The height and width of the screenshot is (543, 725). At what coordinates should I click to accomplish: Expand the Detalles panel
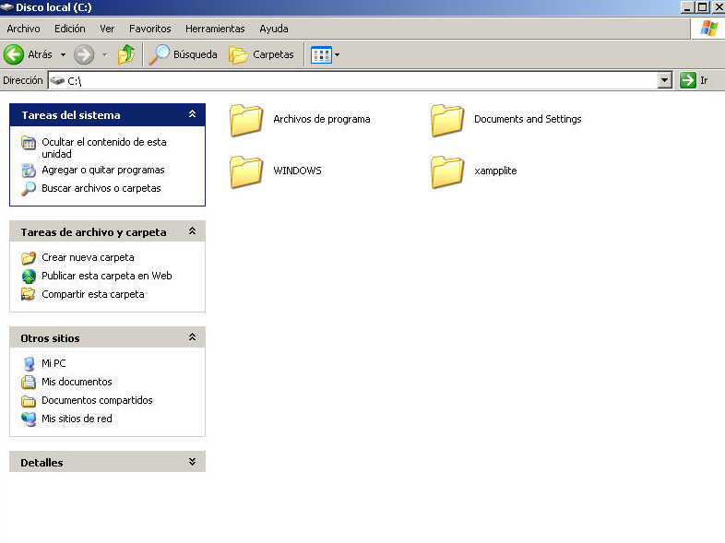pyautogui.click(x=192, y=462)
